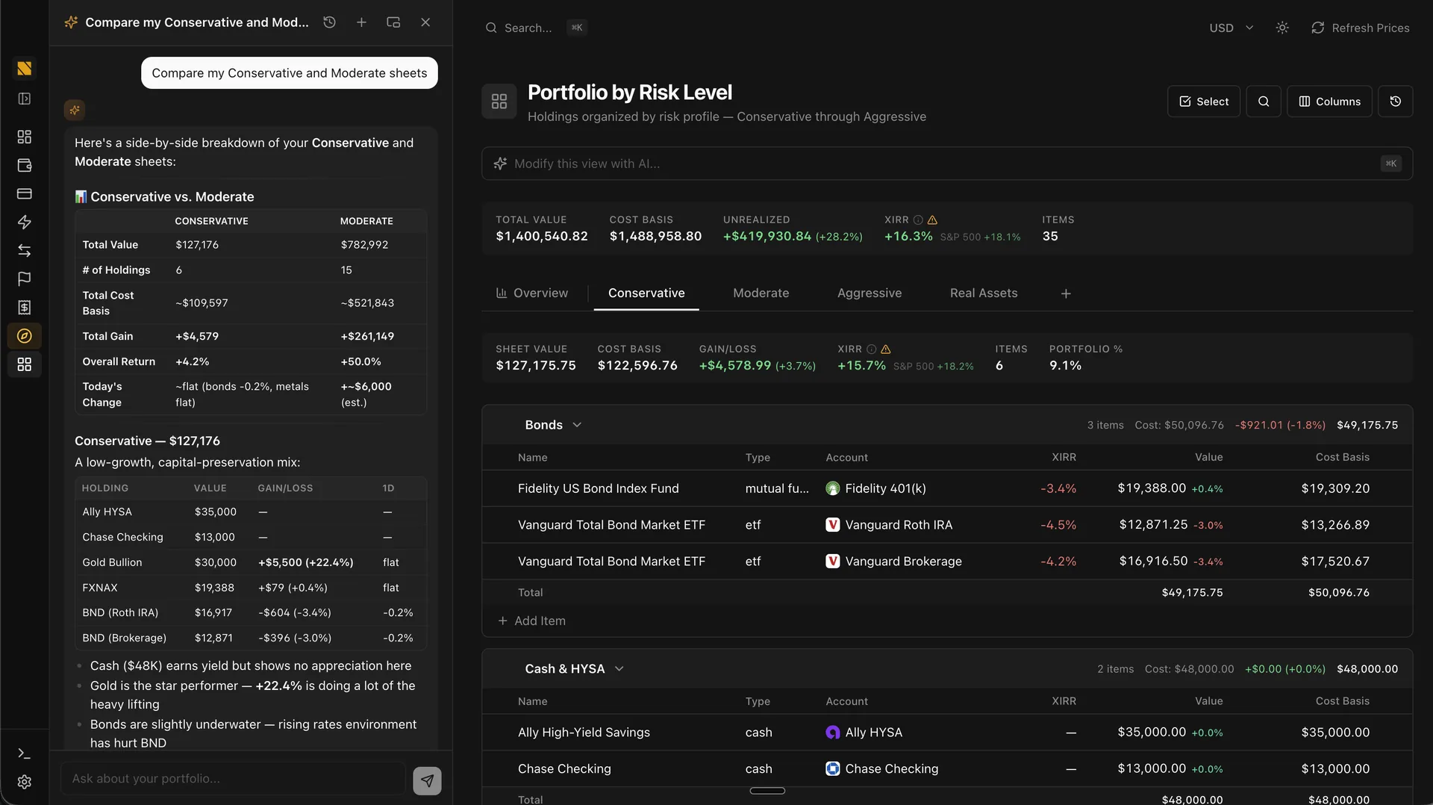Switch to the Real Assets tab

pos(984,293)
